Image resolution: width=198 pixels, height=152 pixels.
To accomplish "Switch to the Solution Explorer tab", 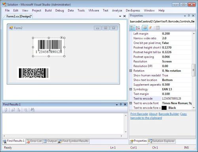I will coord(161,141).
